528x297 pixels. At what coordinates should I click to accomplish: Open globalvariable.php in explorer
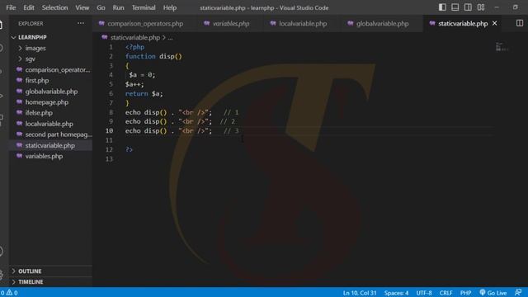(x=51, y=92)
